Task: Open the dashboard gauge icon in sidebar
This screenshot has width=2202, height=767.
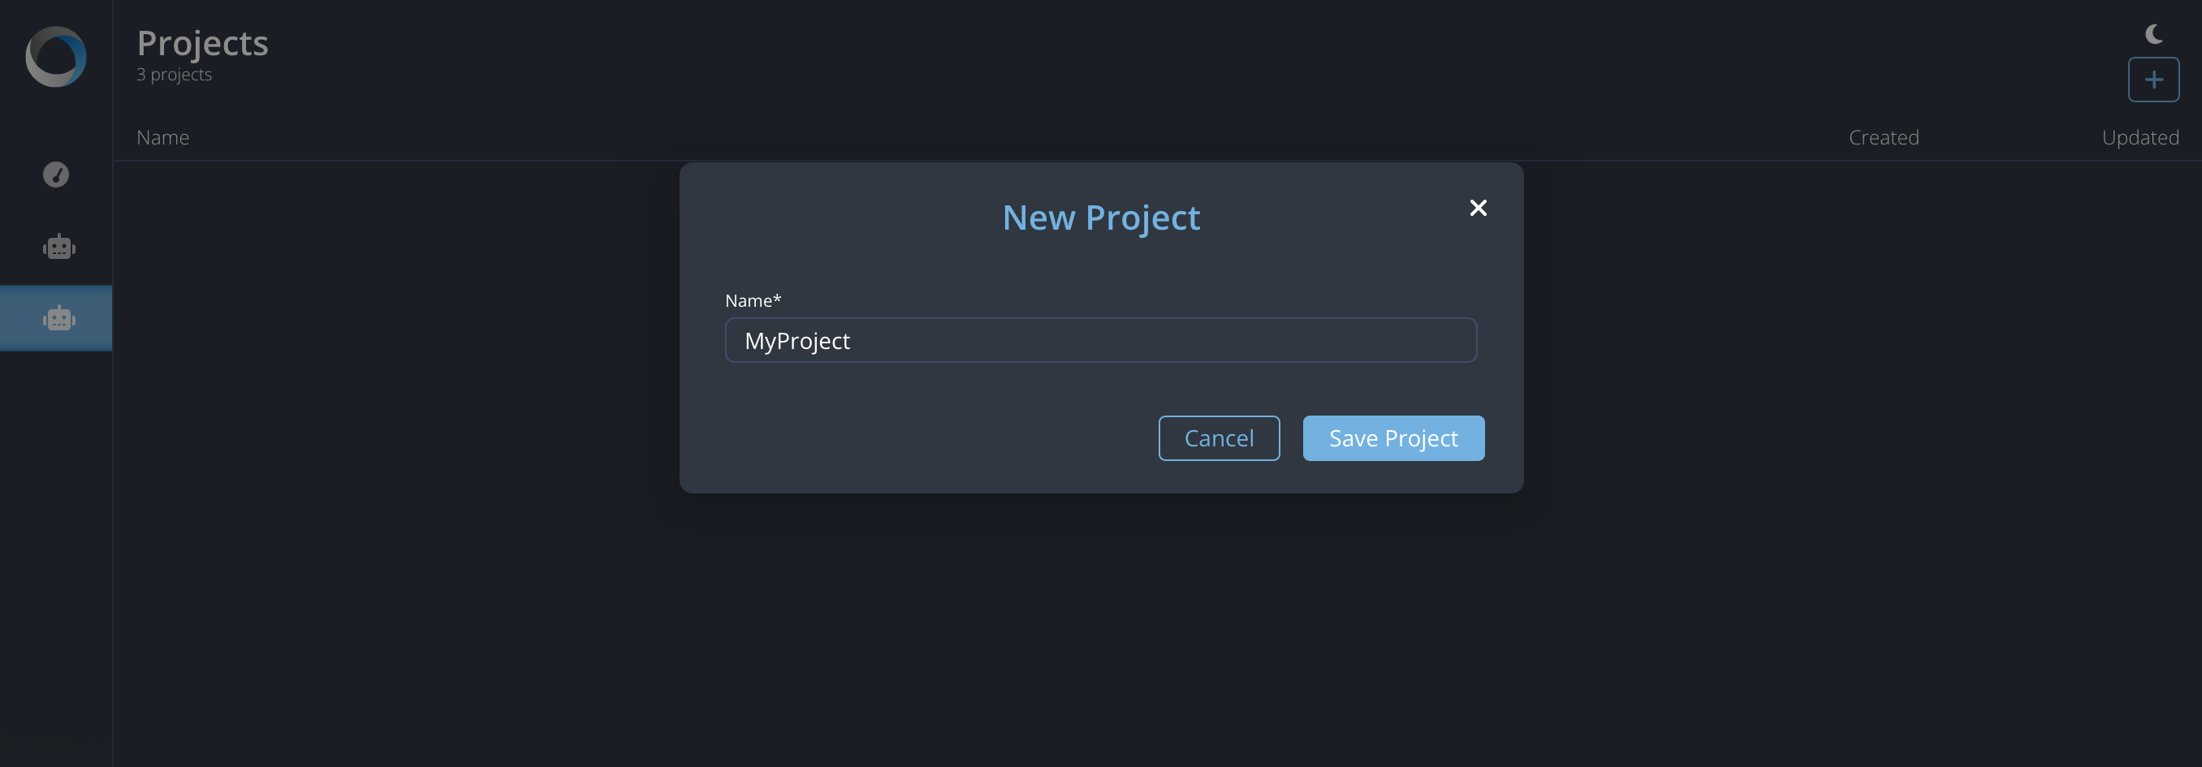Action: (x=55, y=175)
